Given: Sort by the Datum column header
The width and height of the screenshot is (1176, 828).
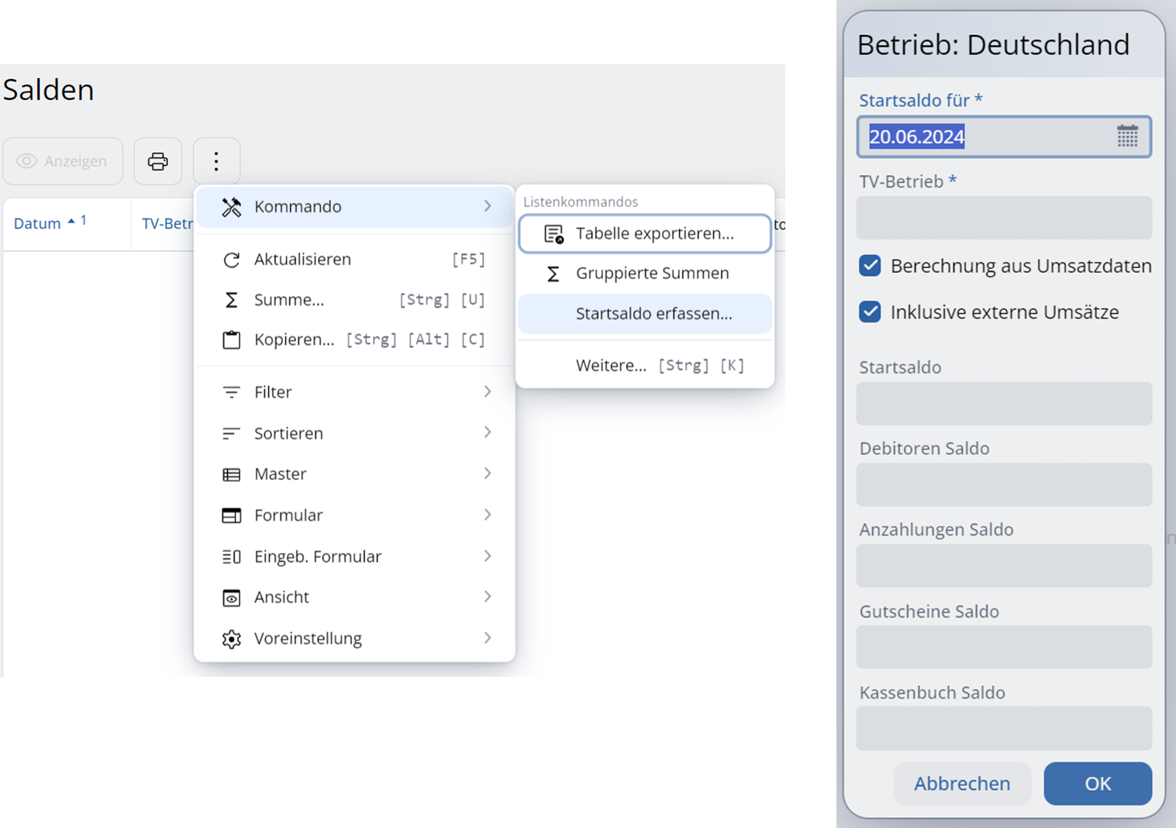Looking at the screenshot, I should [37, 224].
